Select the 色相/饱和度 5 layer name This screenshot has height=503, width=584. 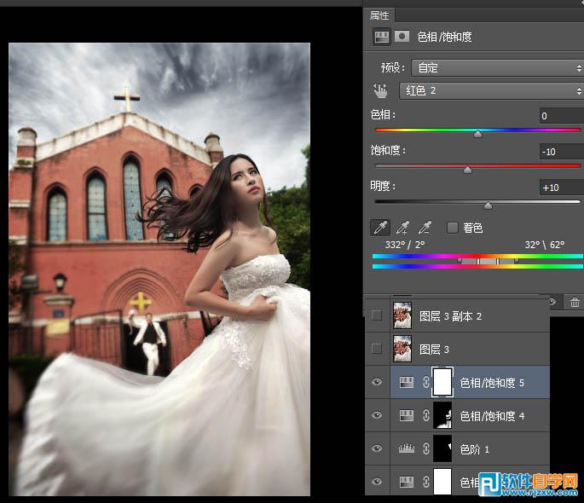(492, 383)
